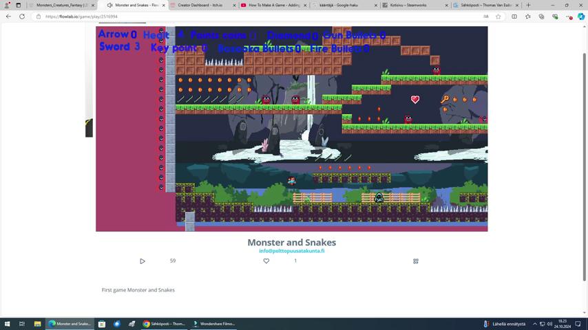Click the pink heart pickup in the game
The width and height of the screenshot is (588, 330).
coord(415,100)
